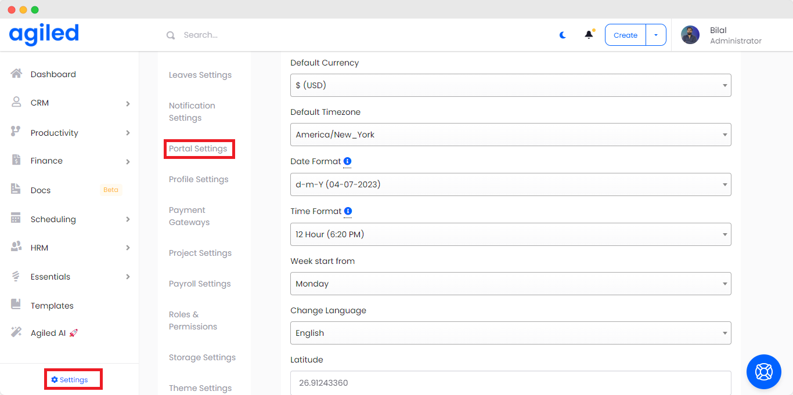Expand the CRM sidebar menu
Viewport: 793px width, 395px height.
[70, 103]
